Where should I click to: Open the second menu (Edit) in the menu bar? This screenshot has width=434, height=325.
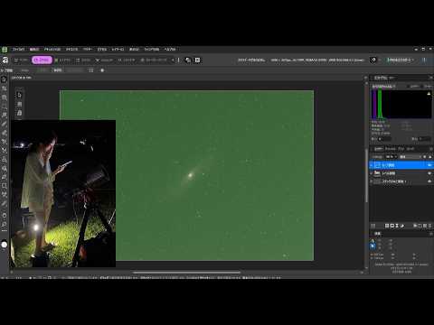pos(34,49)
